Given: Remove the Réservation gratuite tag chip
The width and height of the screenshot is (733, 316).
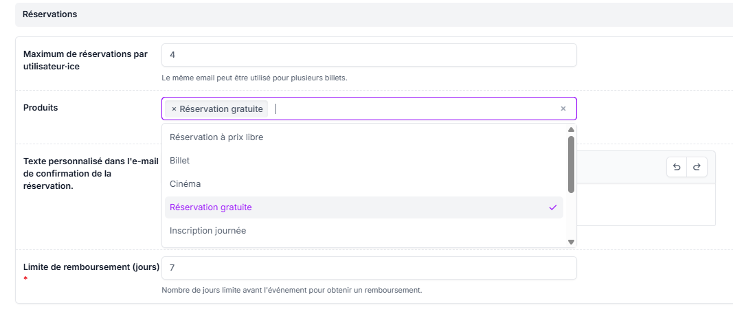Looking at the screenshot, I should (x=174, y=109).
